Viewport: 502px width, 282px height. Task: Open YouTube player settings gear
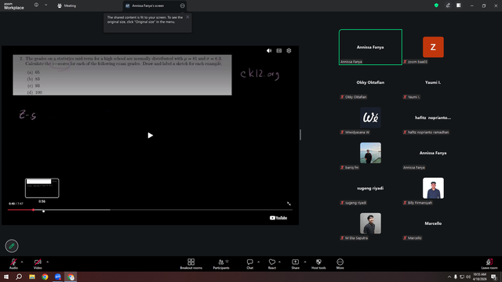coord(289,50)
